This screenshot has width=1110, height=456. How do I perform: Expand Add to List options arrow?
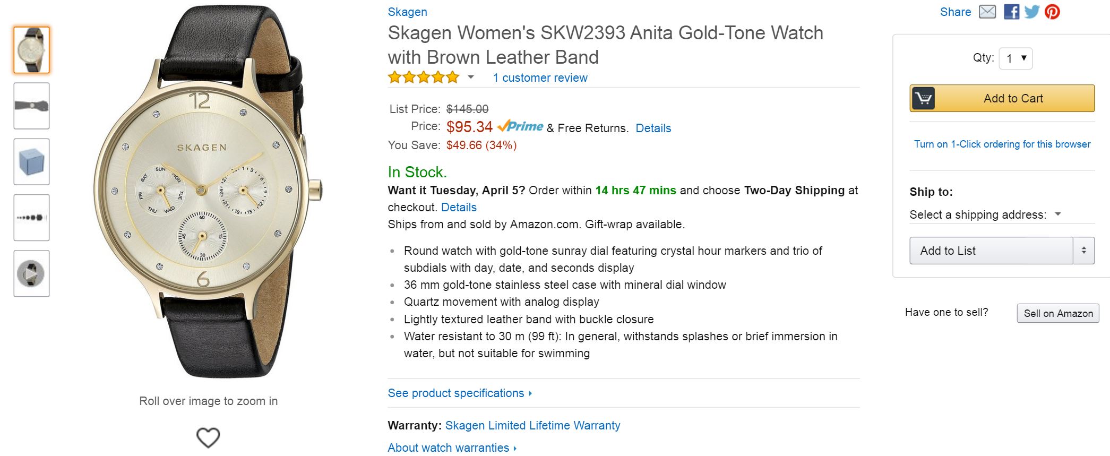coord(1083,251)
